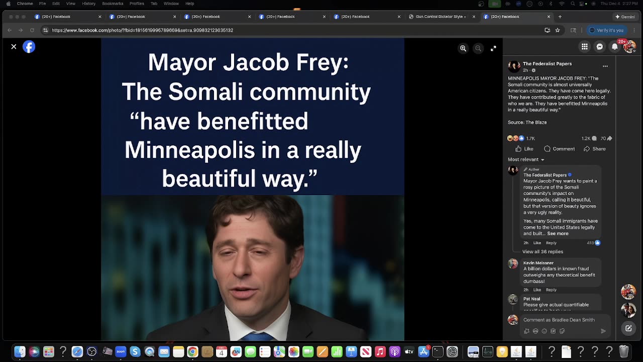The width and height of the screenshot is (643, 362).
Task: Like Kevin Meissner's comment
Action: (537, 290)
